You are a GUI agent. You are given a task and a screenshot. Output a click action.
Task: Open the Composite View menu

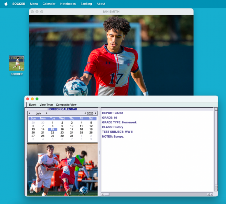[x=66, y=105]
